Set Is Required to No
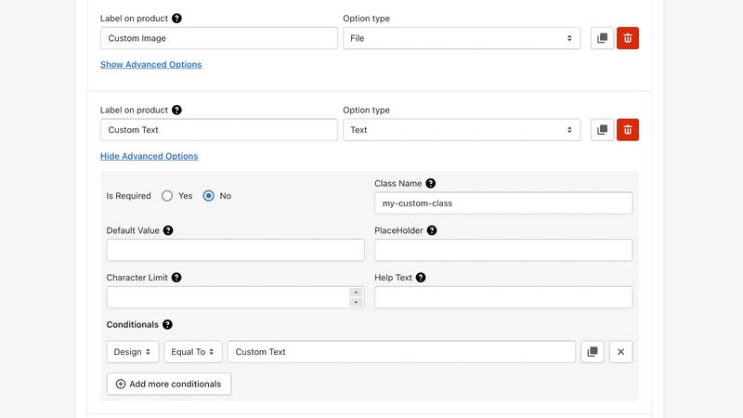This screenshot has height=418, width=743. [x=208, y=196]
